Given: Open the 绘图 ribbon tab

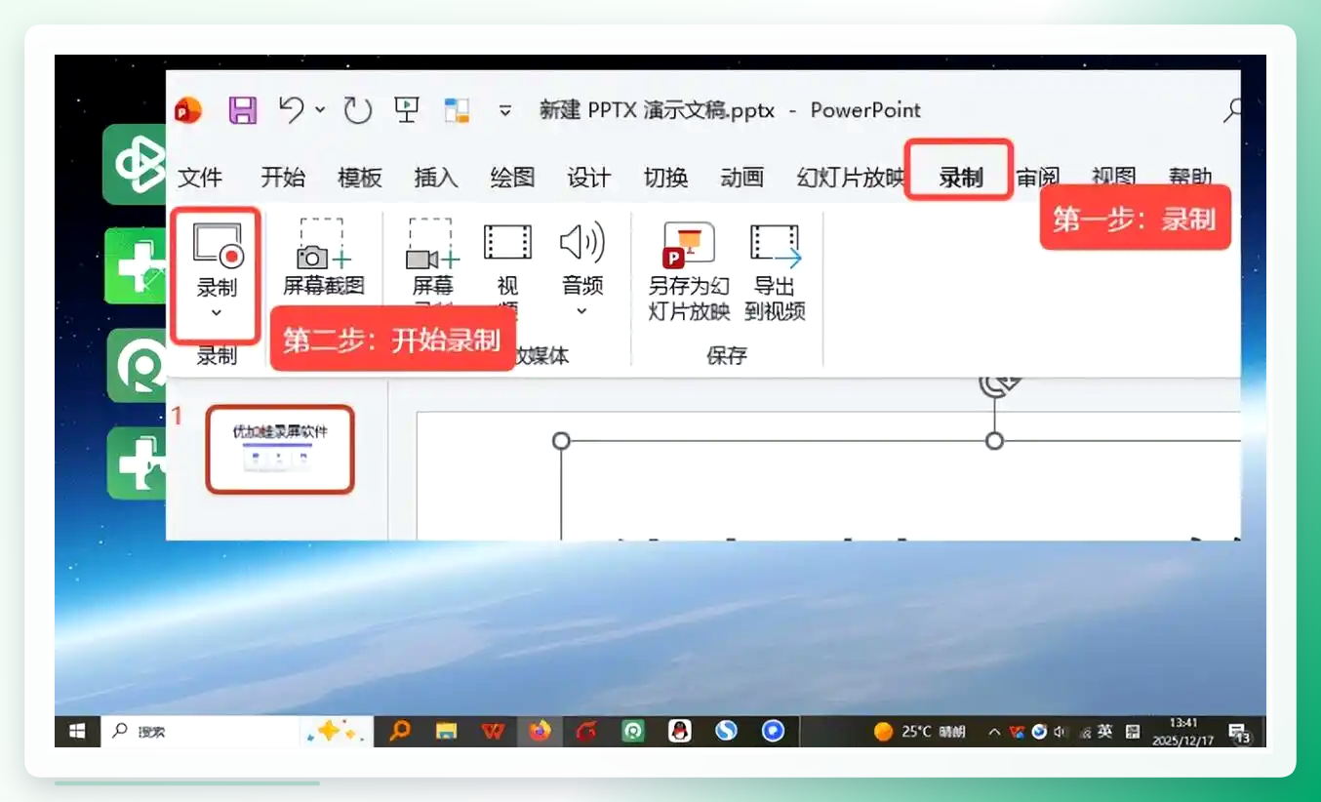Looking at the screenshot, I should coord(512,178).
